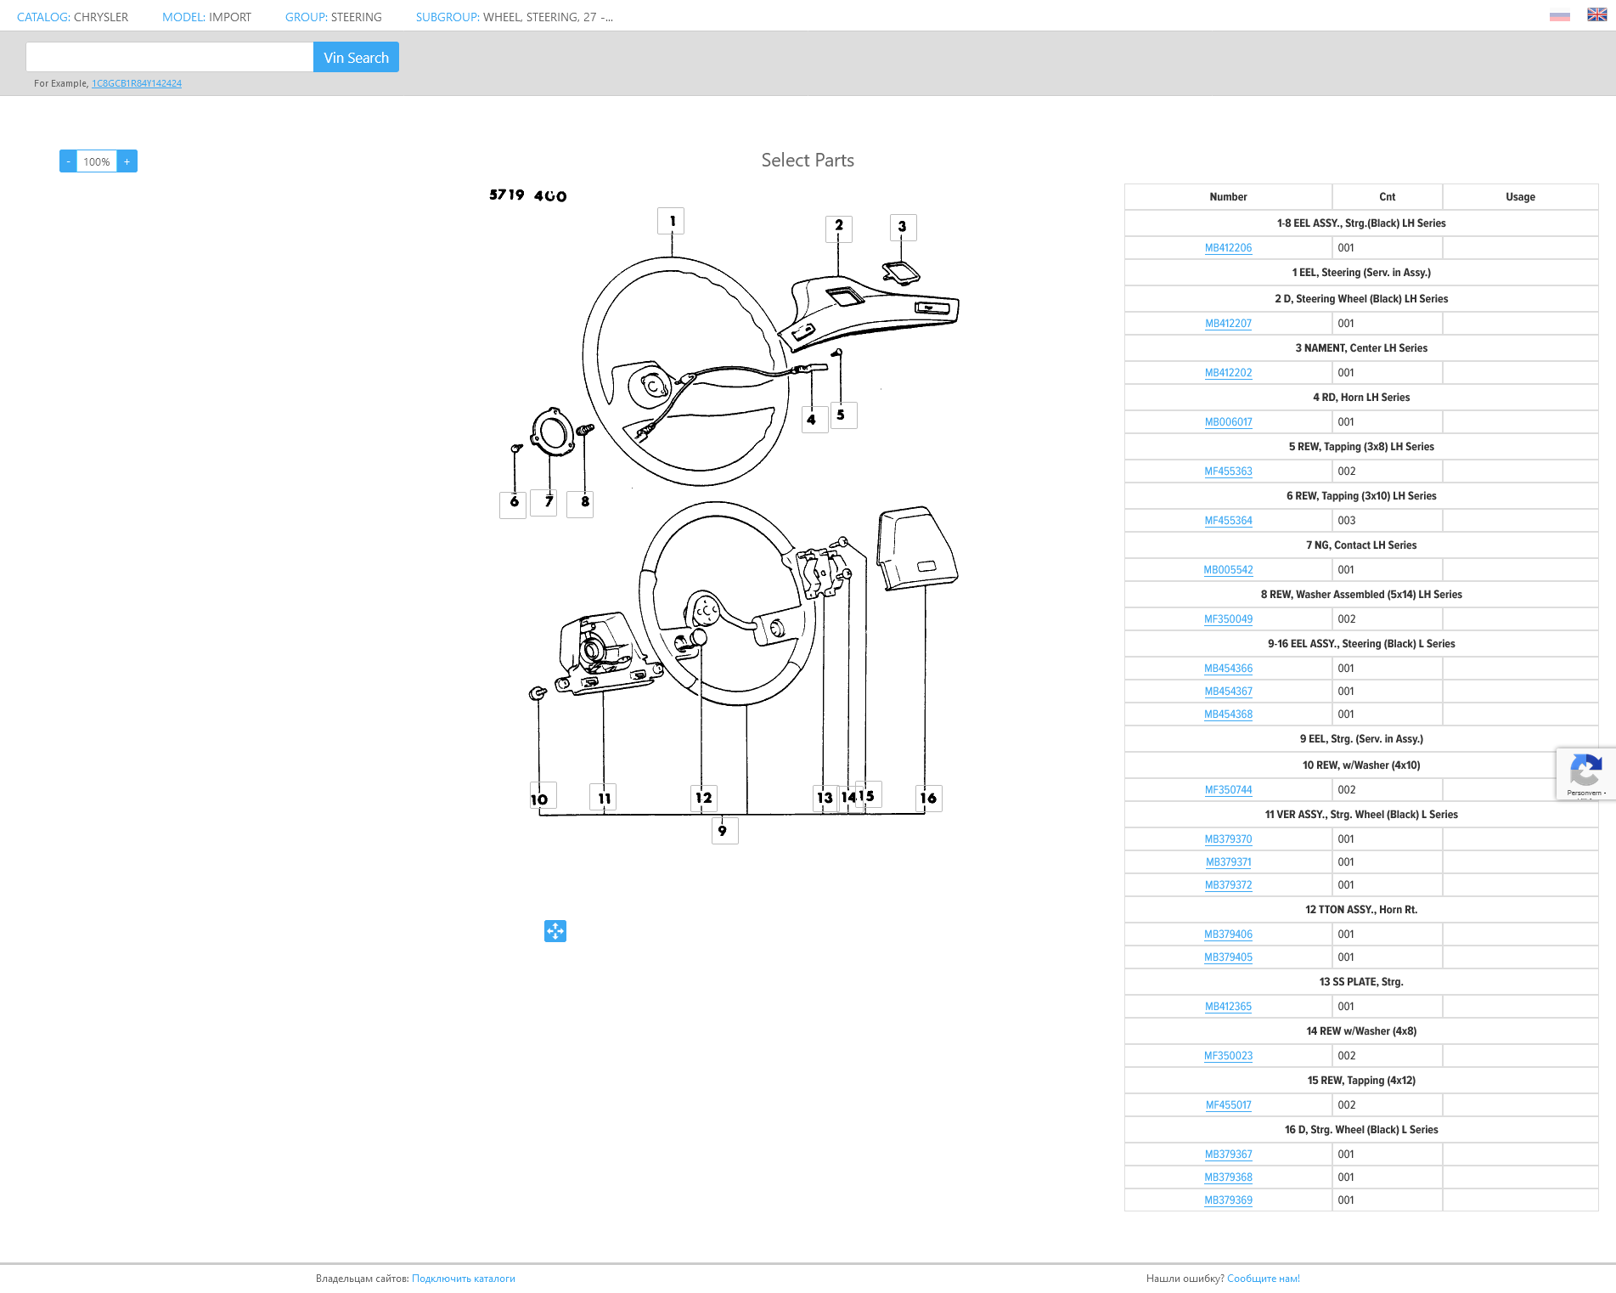Open part number MB412206 link
Image resolution: width=1616 pixels, height=1293 pixels.
click(x=1228, y=248)
